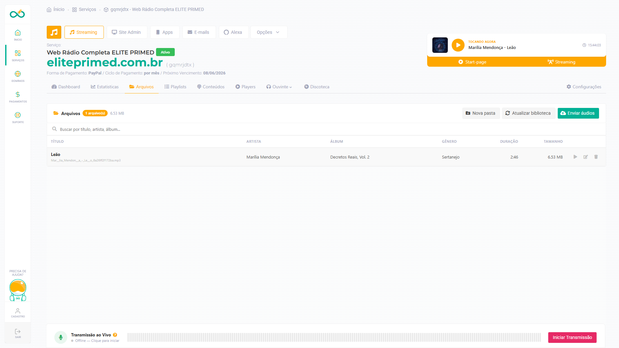Screen dimensions: 619x348
Task: Click album cell Decretos Reais, Vol. 2
Action: tap(350, 157)
